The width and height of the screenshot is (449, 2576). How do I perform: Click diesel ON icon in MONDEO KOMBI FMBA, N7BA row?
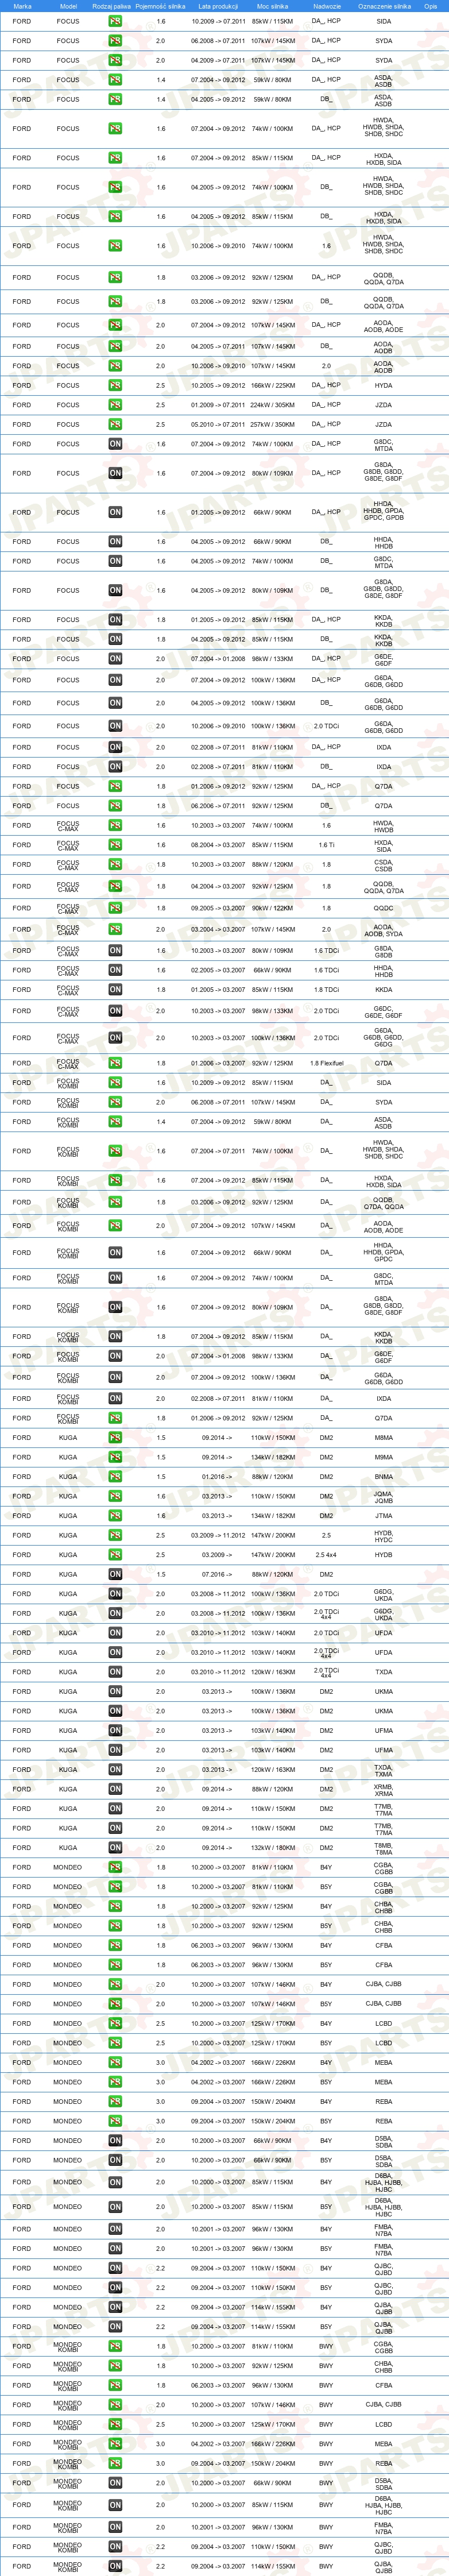coord(115,2528)
